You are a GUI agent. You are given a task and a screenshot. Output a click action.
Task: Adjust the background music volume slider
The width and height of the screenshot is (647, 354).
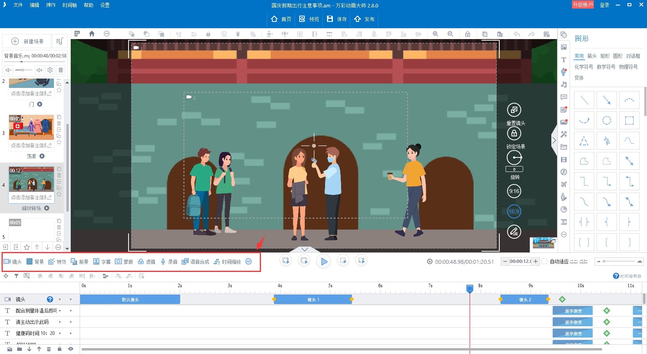click(23, 70)
